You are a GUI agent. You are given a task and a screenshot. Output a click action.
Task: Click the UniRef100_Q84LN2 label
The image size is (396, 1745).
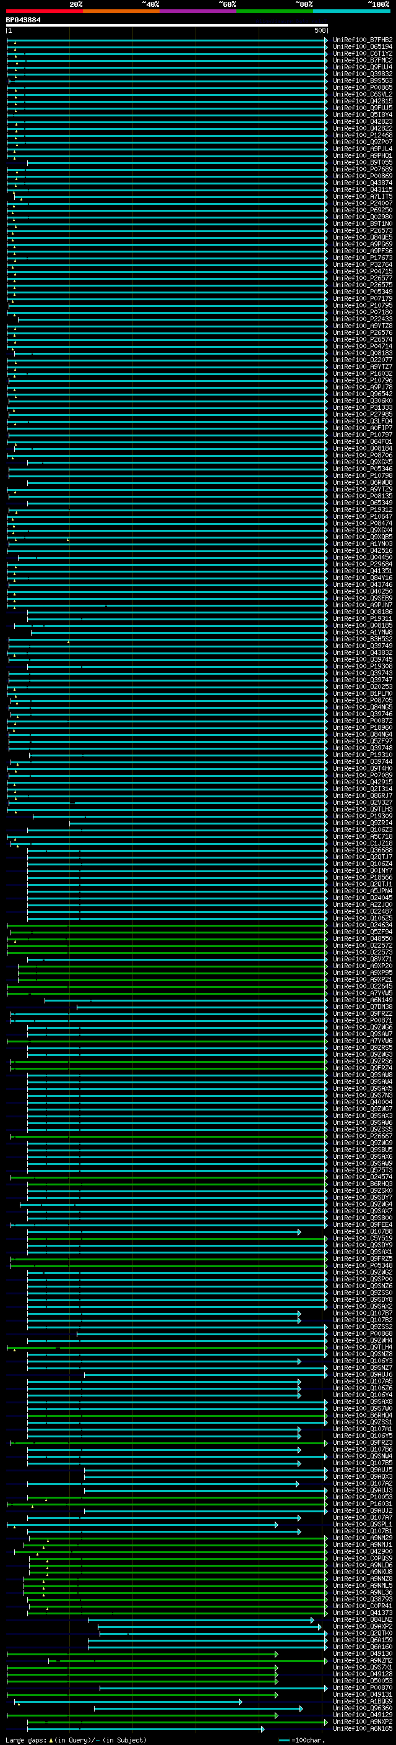click(362, 1621)
